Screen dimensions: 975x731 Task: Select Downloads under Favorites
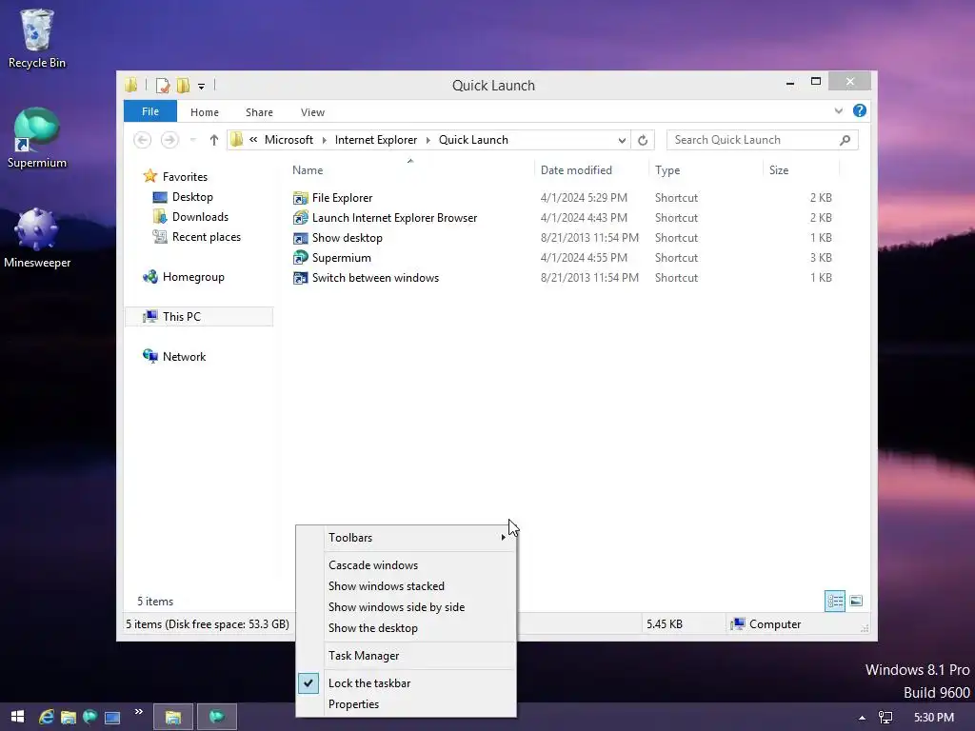[x=190, y=217]
